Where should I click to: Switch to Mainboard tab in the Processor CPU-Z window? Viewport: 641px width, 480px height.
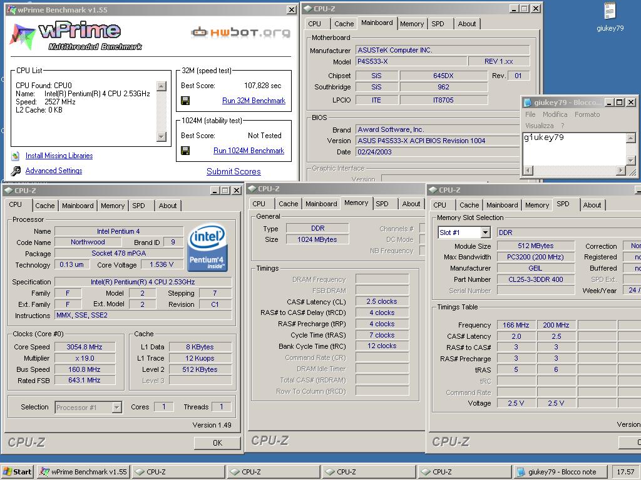click(78, 206)
